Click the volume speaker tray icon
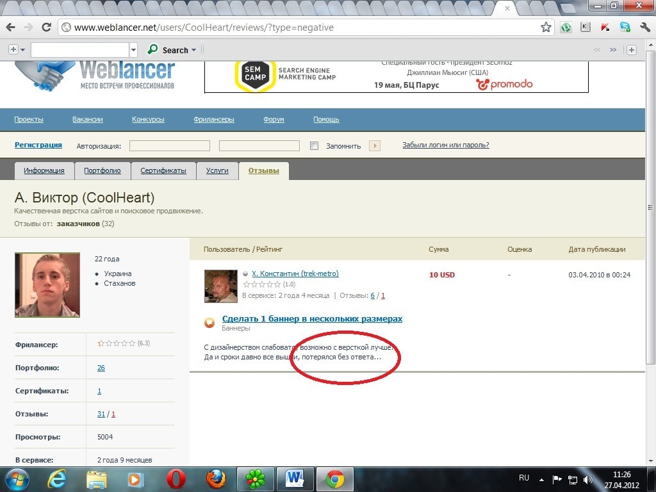 [588, 479]
